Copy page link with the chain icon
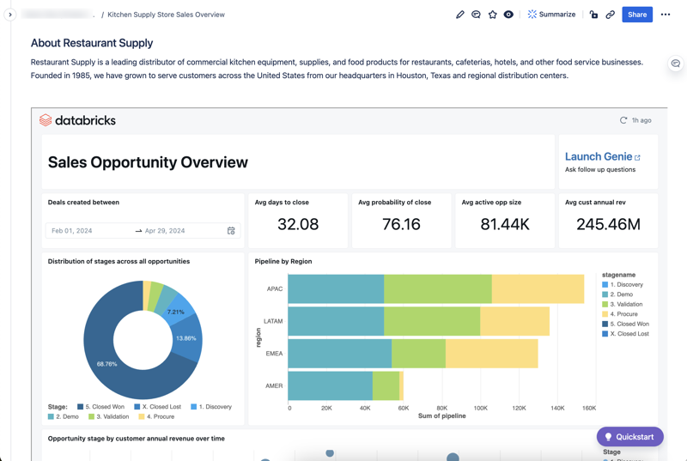This screenshot has height=461, width=687. click(611, 15)
